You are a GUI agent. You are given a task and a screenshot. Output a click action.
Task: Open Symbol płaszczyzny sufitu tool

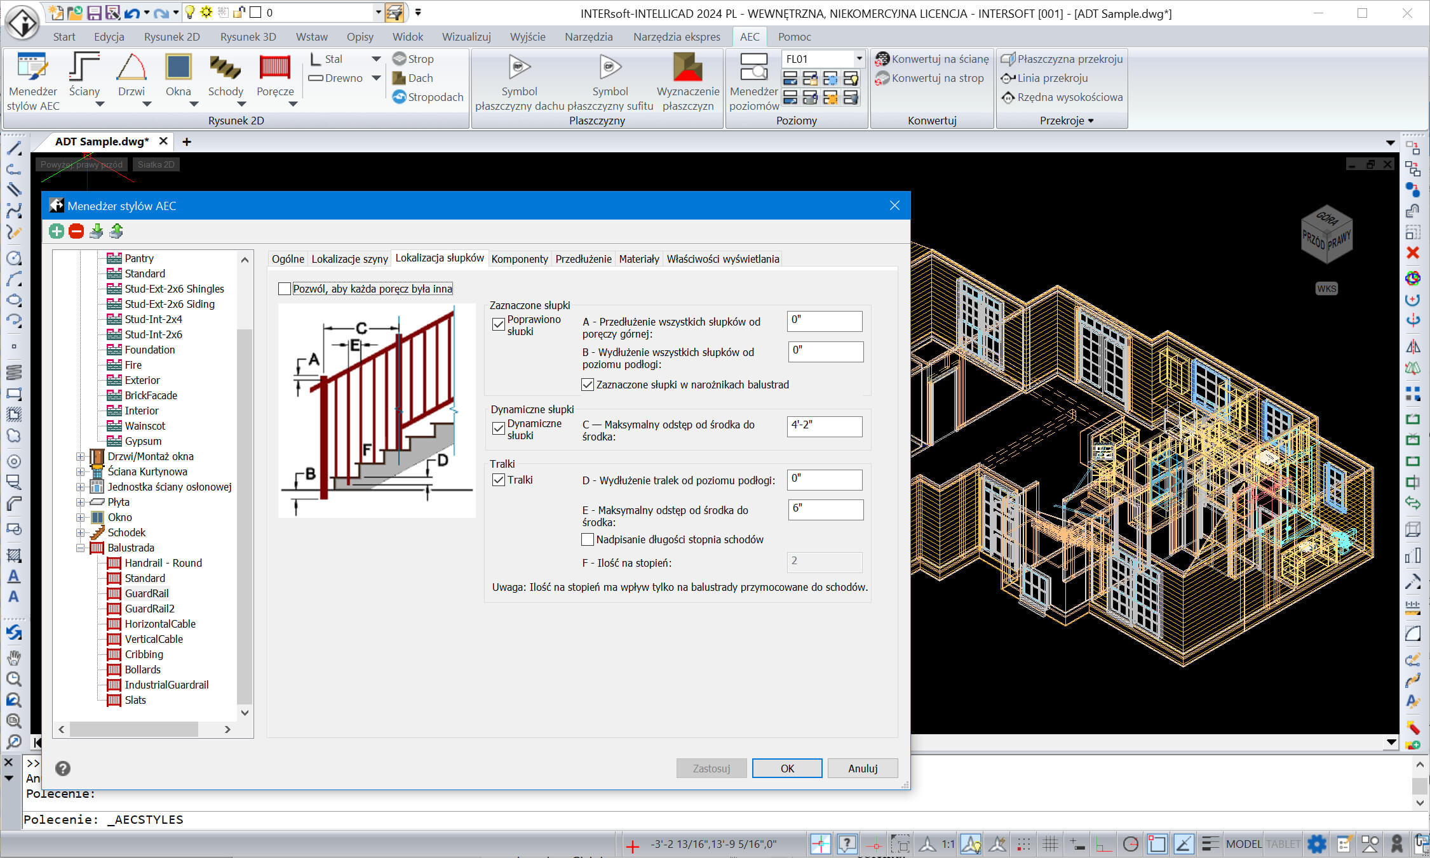click(x=610, y=81)
